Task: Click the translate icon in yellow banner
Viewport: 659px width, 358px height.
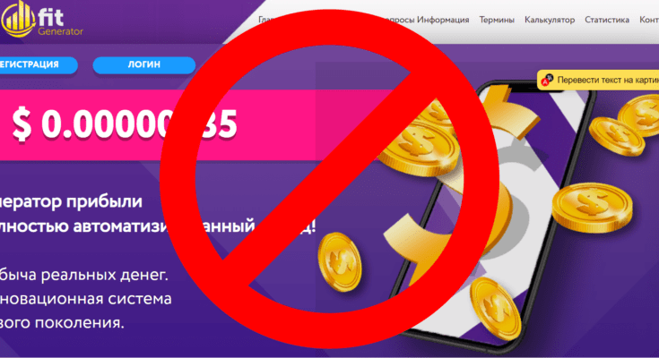Action: (547, 80)
